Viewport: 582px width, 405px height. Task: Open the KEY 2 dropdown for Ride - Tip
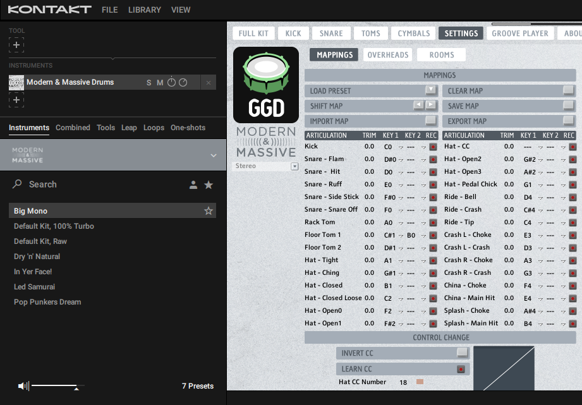click(x=562, y=223)
